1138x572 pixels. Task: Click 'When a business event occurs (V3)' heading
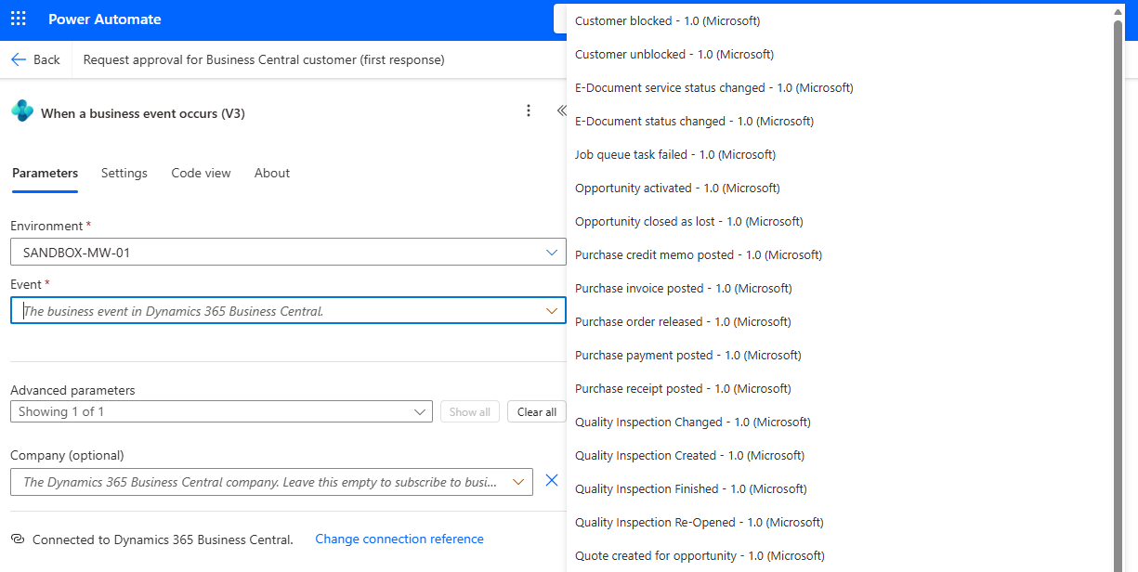coord(143,113)
